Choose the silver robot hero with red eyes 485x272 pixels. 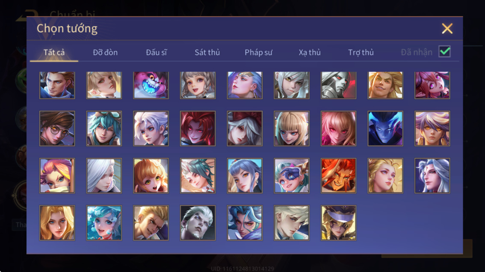coord(338,85)
